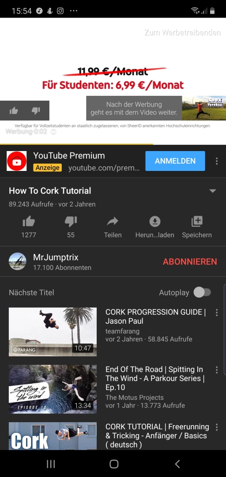
Task: Subscribe via the ABONNIEREN button
Action: point(190,261)
